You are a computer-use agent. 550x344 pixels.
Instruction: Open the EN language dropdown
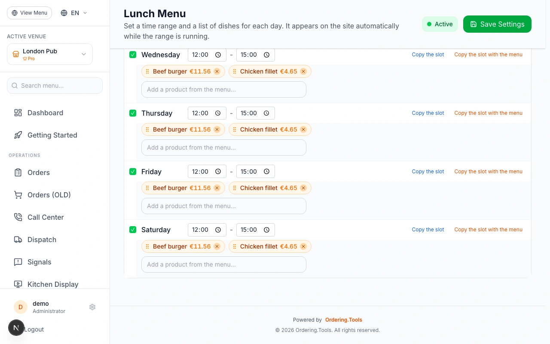pos(74,13)
